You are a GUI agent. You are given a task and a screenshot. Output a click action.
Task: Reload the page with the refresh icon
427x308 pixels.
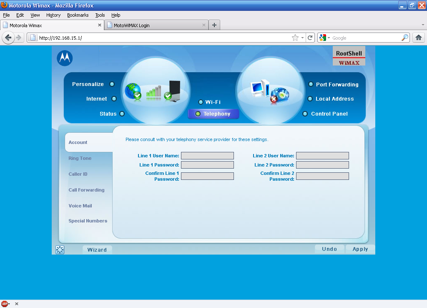(310, 38)
